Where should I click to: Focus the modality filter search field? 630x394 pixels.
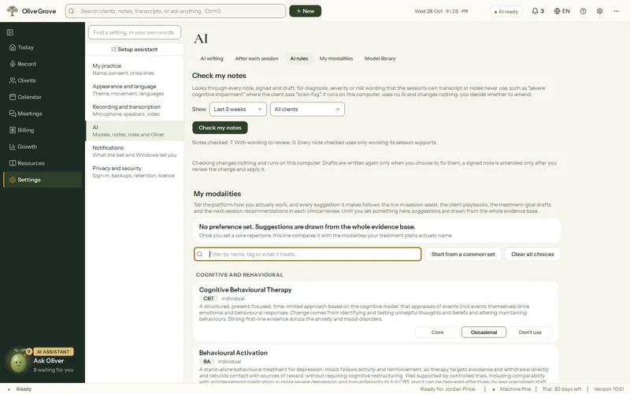pos(307,254)
